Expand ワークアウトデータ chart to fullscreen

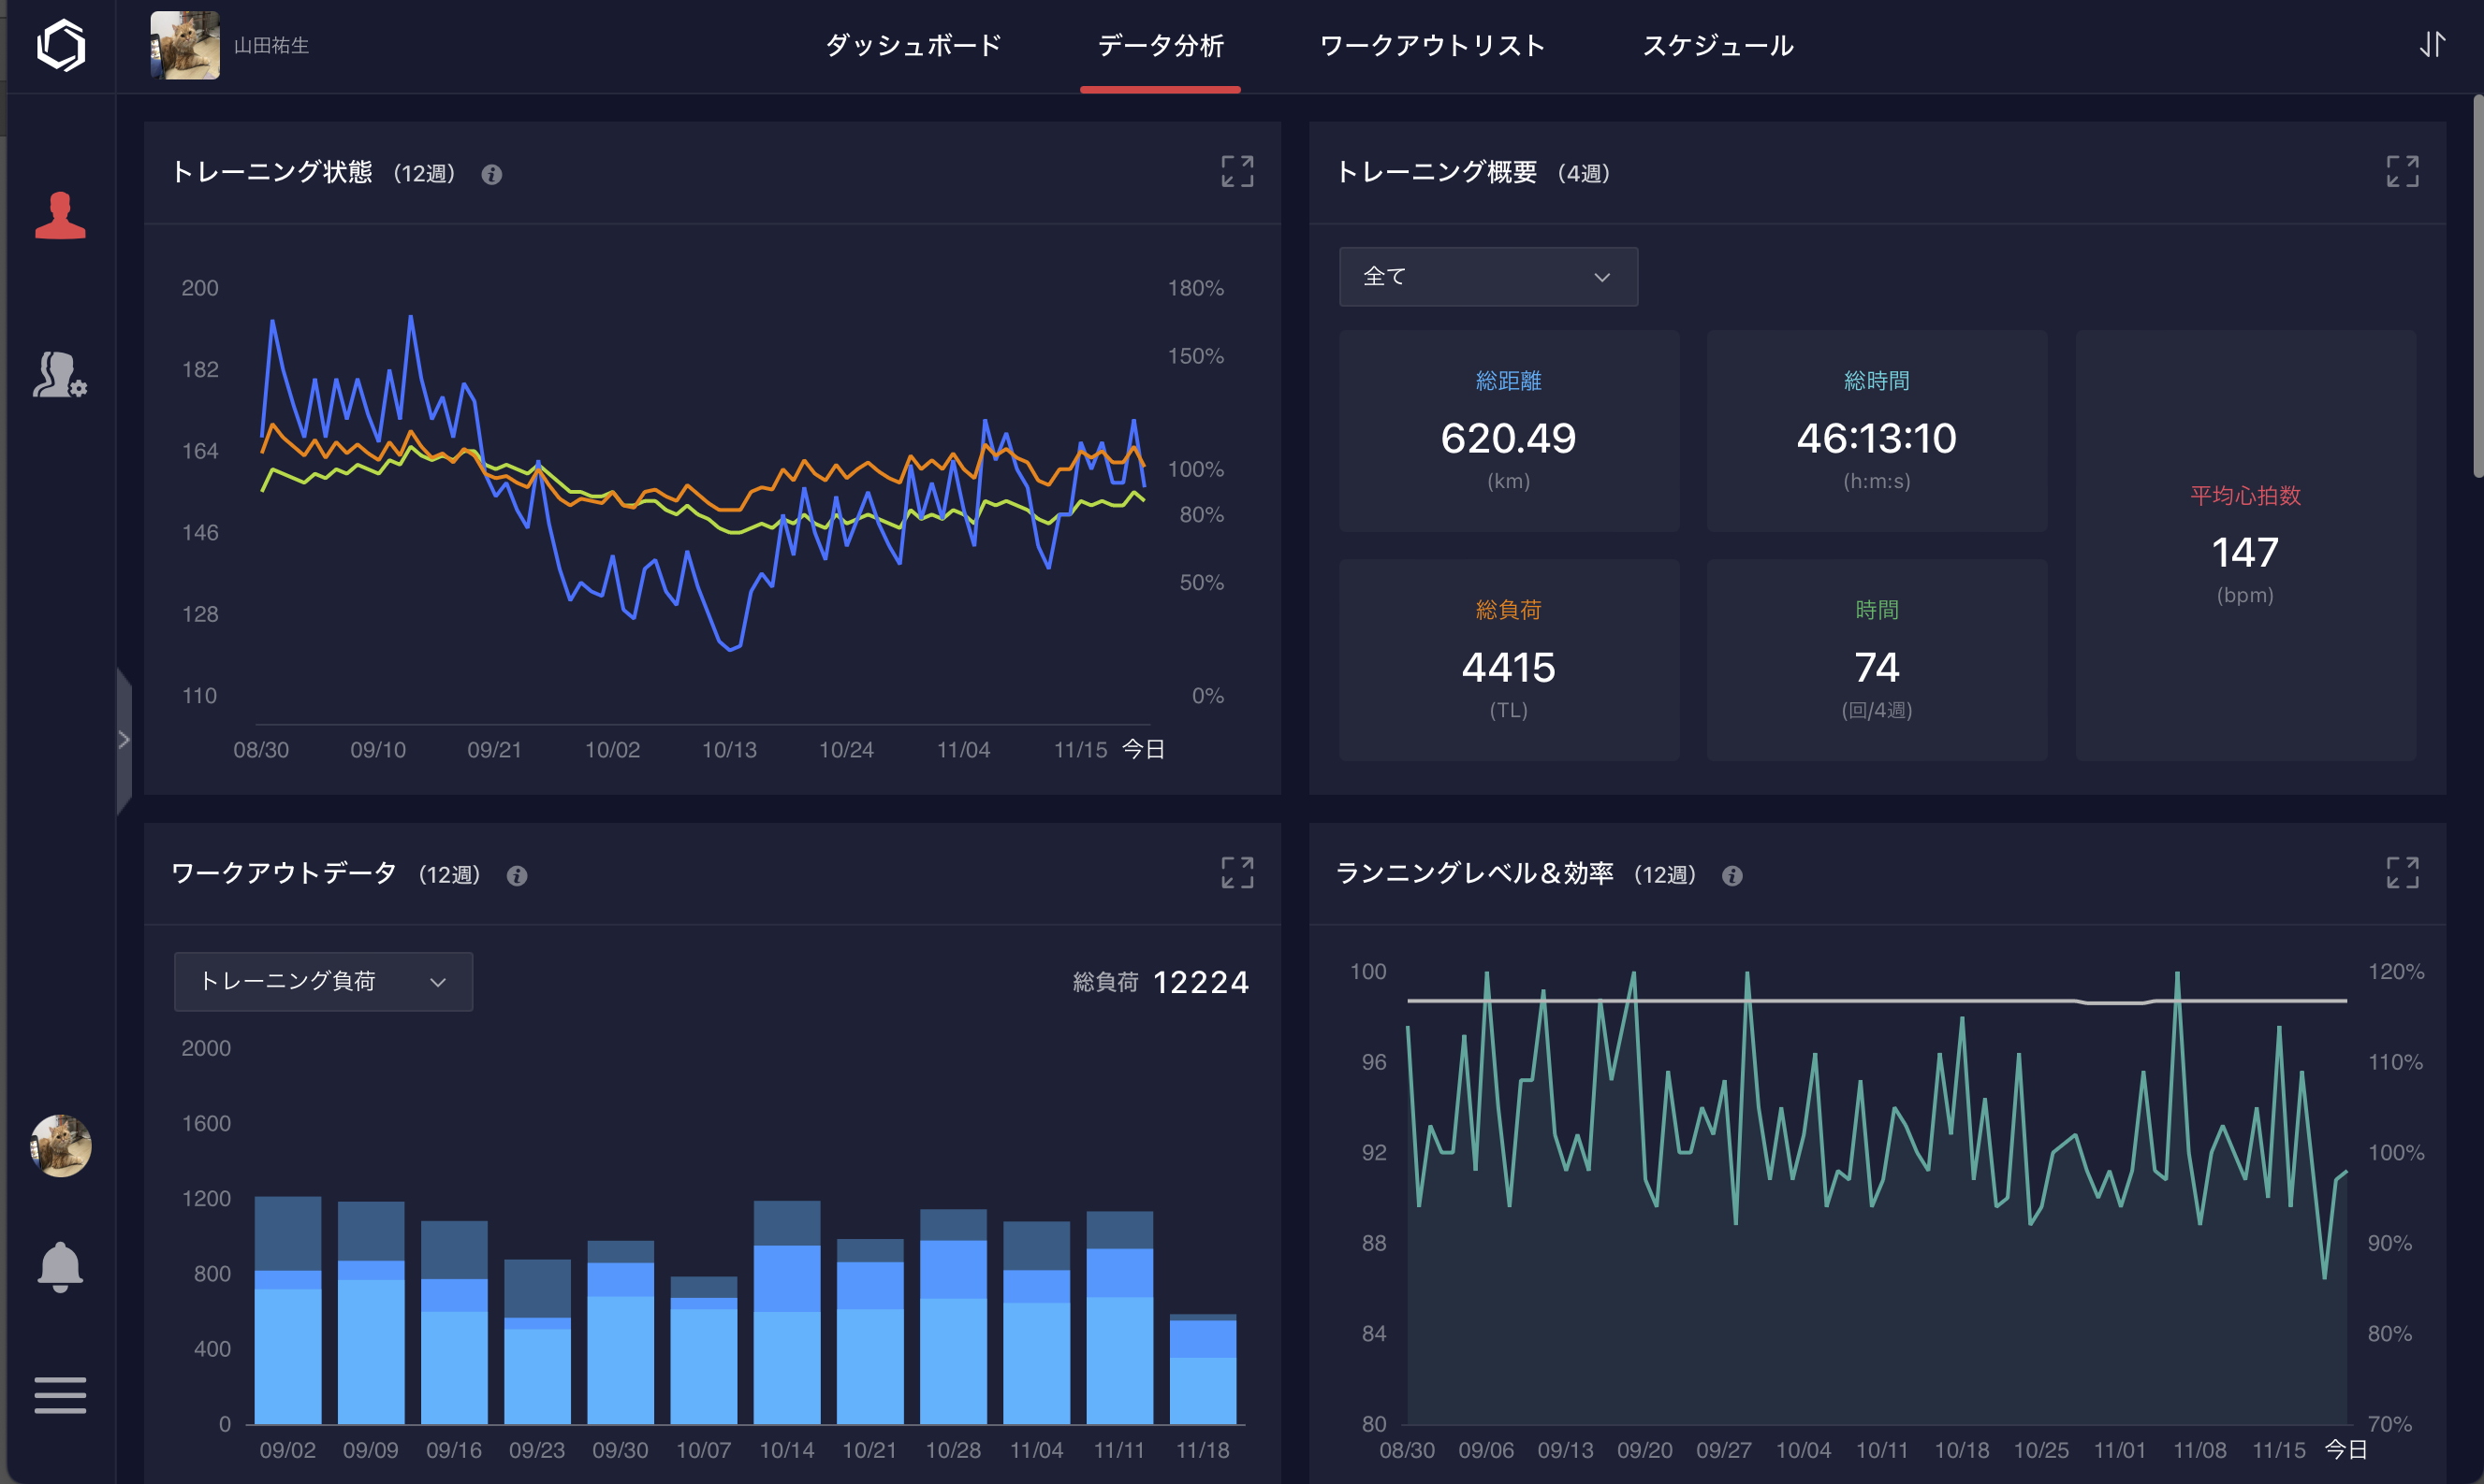point(1237,872)
